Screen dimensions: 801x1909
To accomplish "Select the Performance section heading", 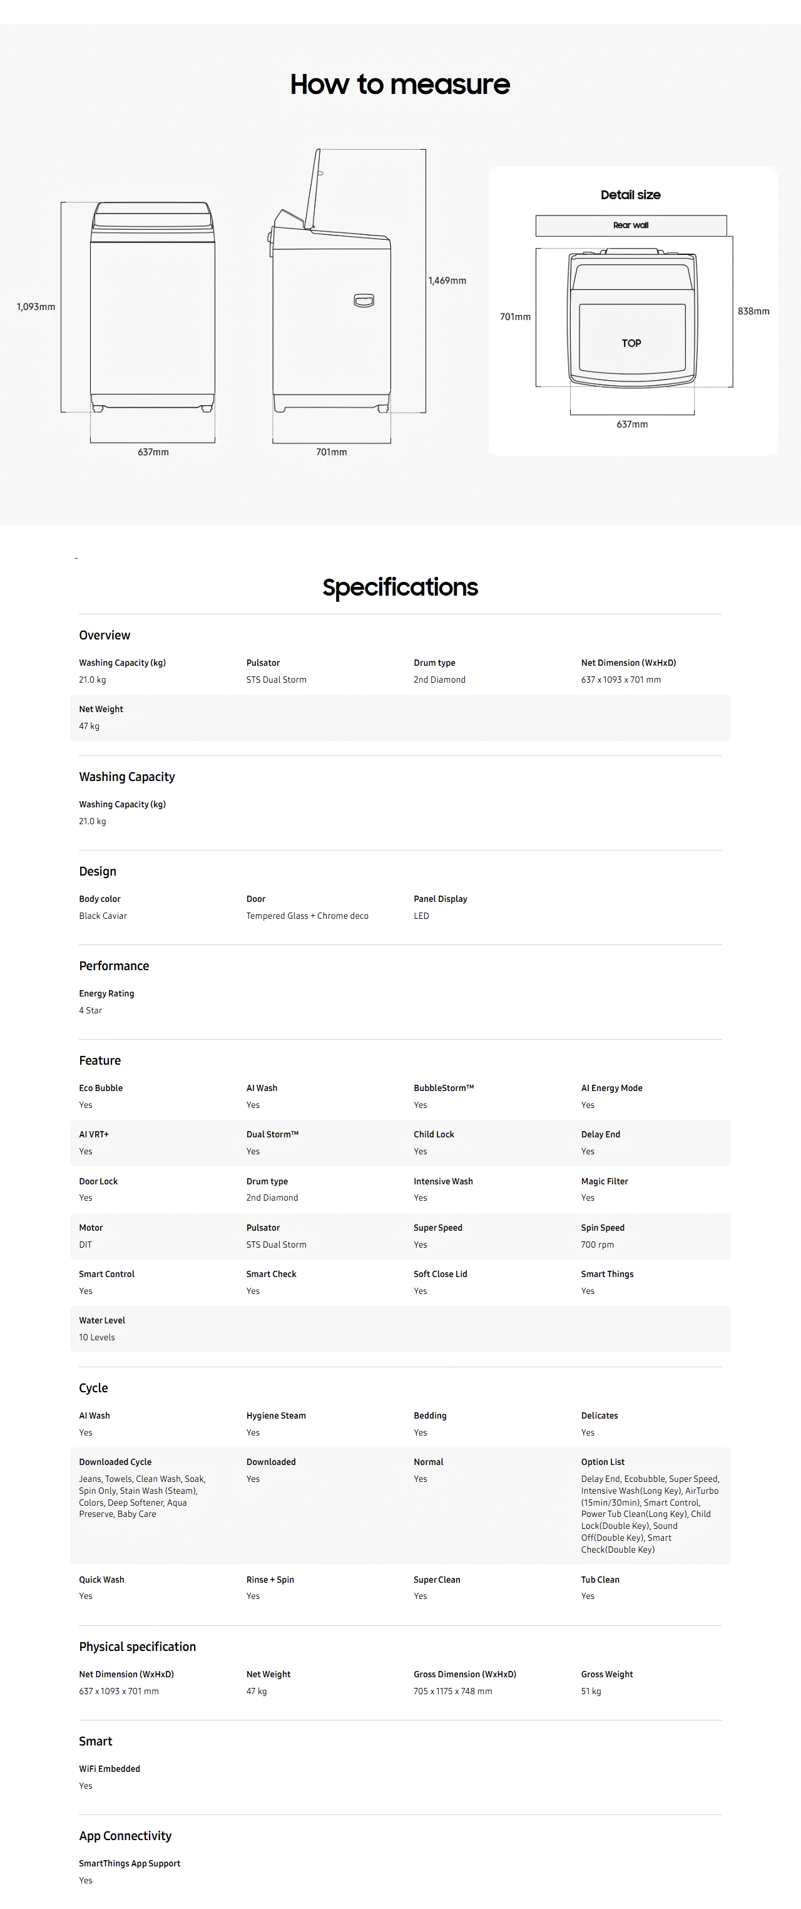I will click(114, 966).
